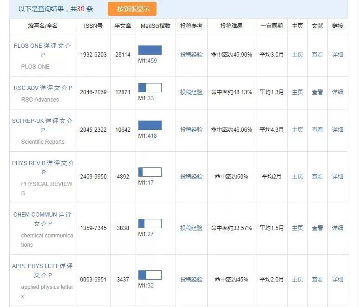359x307 pixels.
Task: Visit the 主页 link for Scientific Reports
Action: tap(297, 129)
